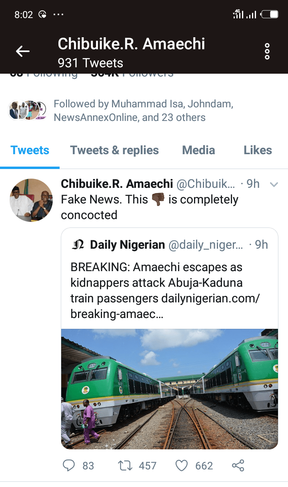Expand tweet options chevron

pyautogui.click(x=274, y=185)
